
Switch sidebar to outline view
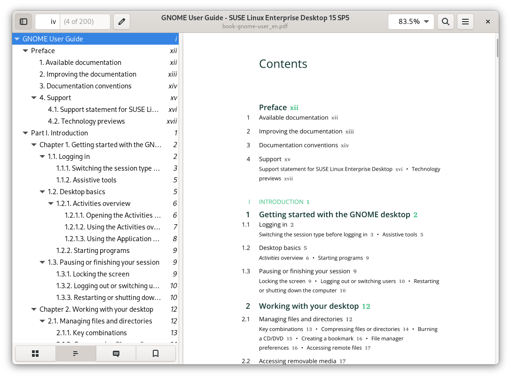[76, 354]
